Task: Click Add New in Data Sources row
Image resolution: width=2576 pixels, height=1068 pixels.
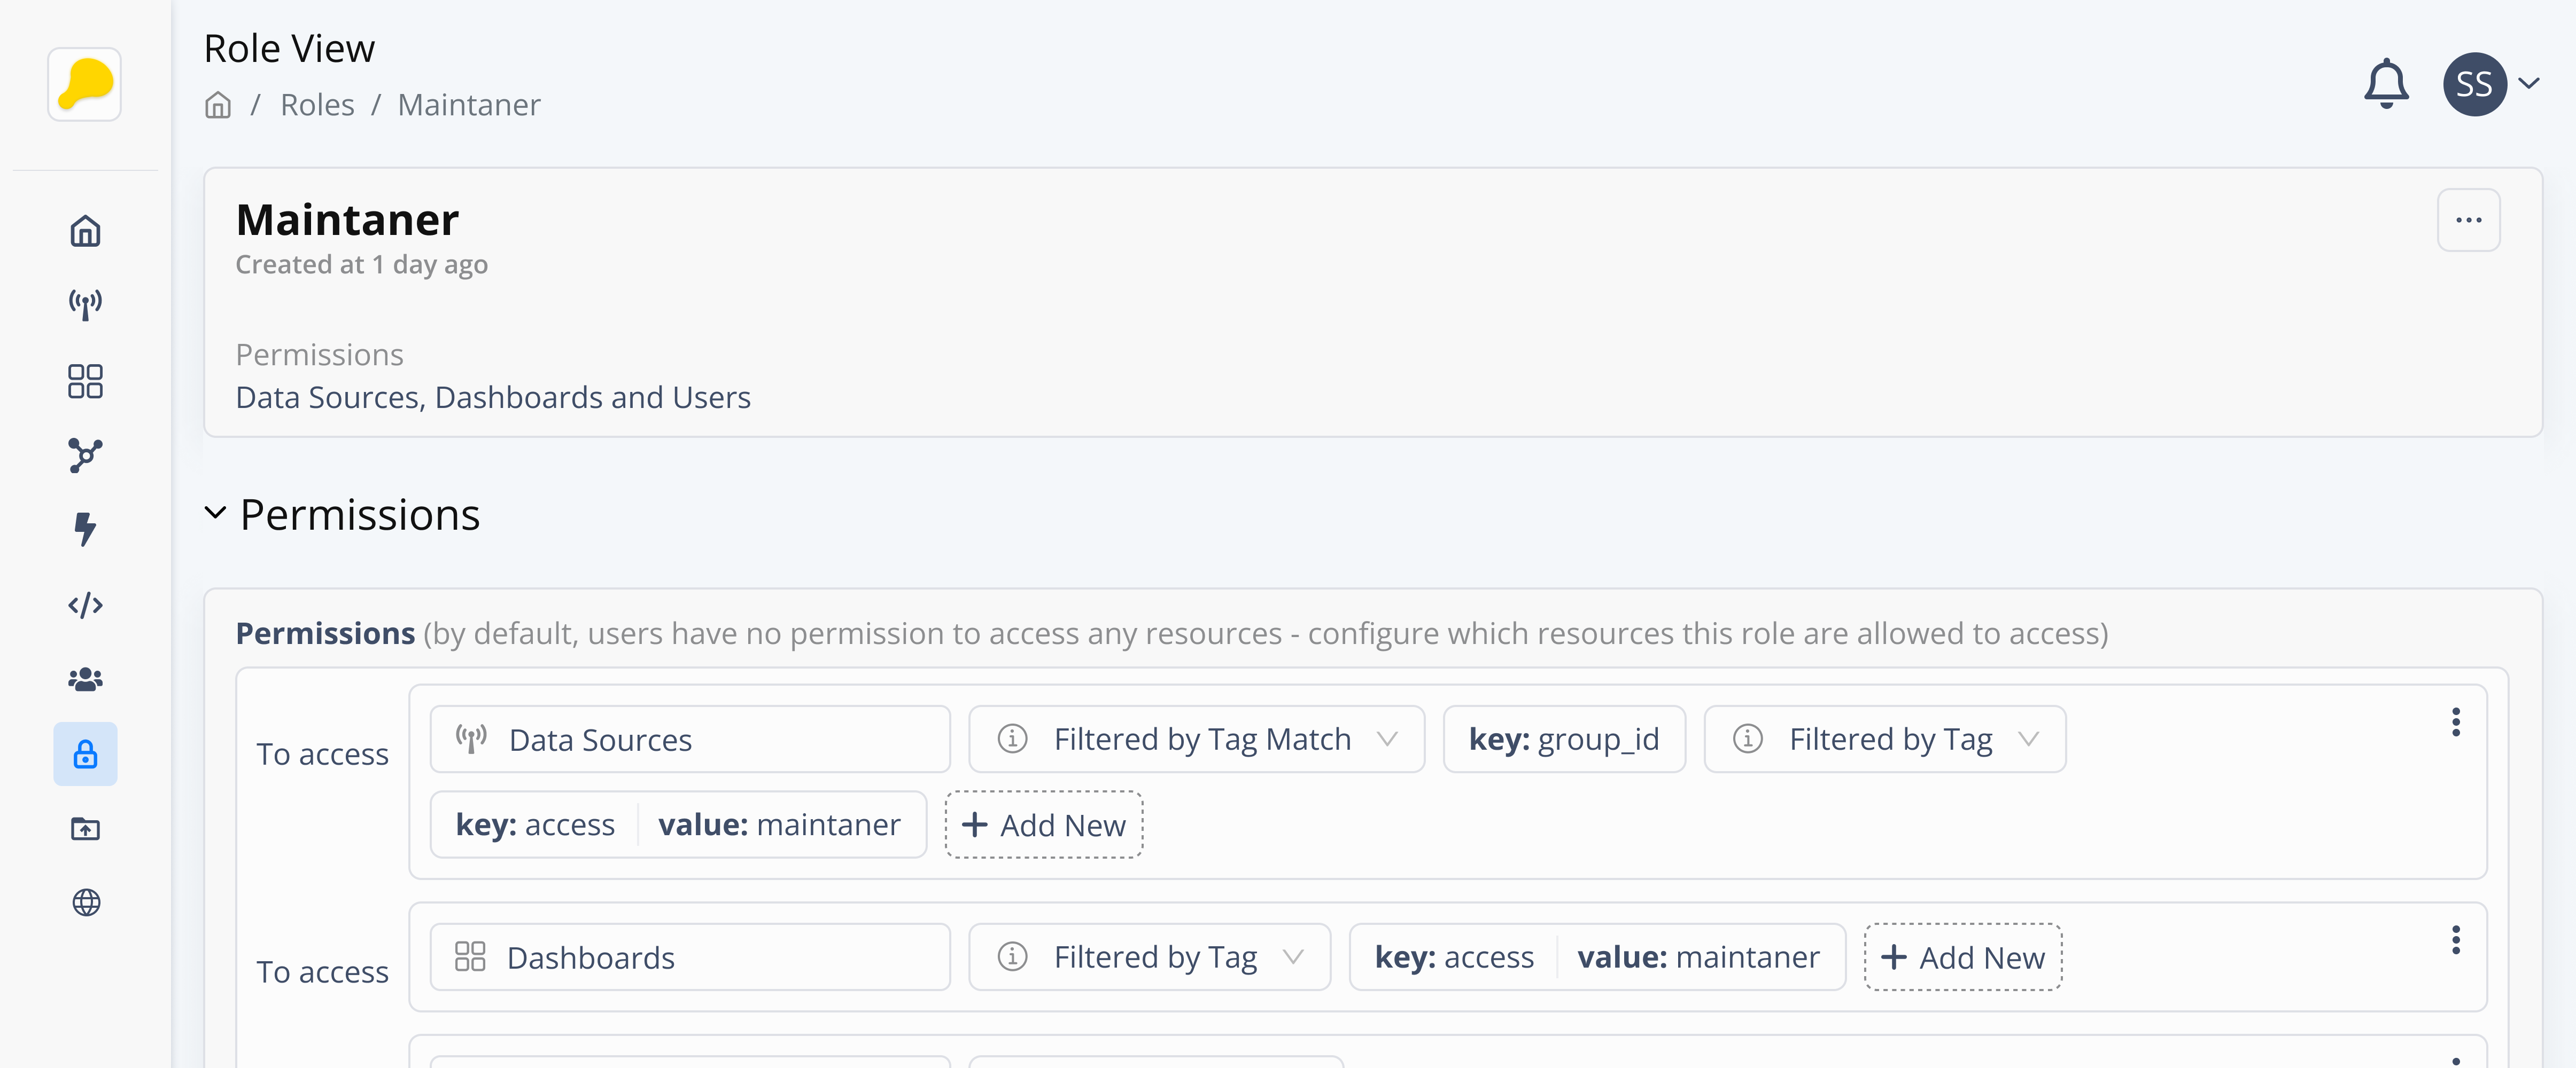Action: (1043, 825)
